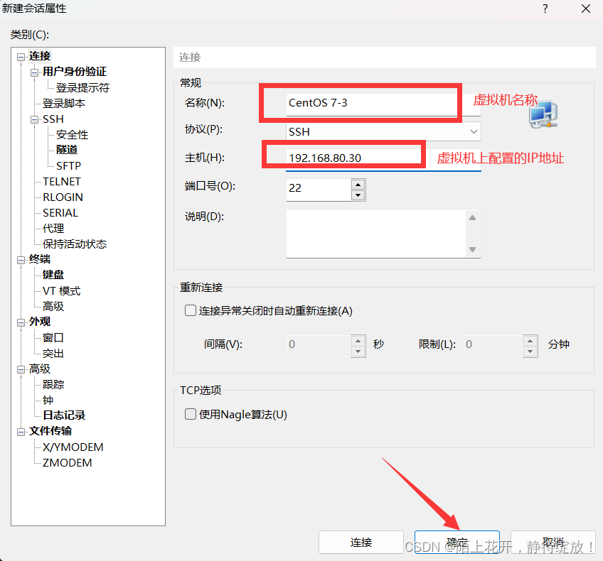Collapse the 终端 tree node
The height and width of the screenshot is (561, 603).
21,261
